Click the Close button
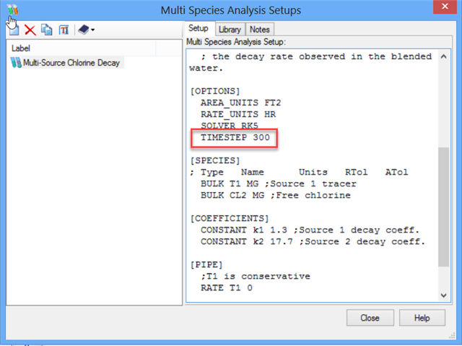 pyautogui.click(x=370, y=318)
